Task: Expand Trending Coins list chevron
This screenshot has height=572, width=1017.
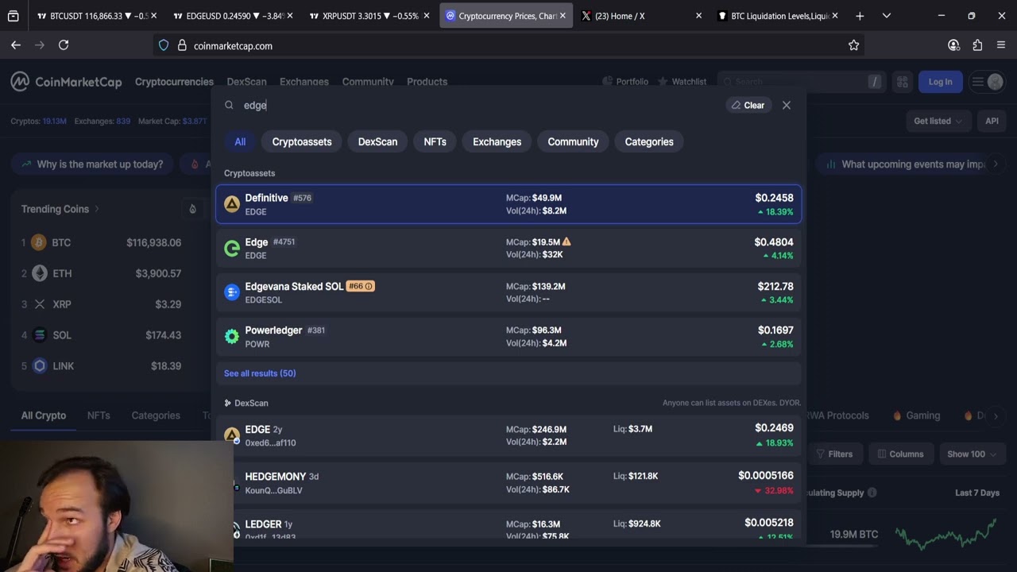Action: point(97,209)
